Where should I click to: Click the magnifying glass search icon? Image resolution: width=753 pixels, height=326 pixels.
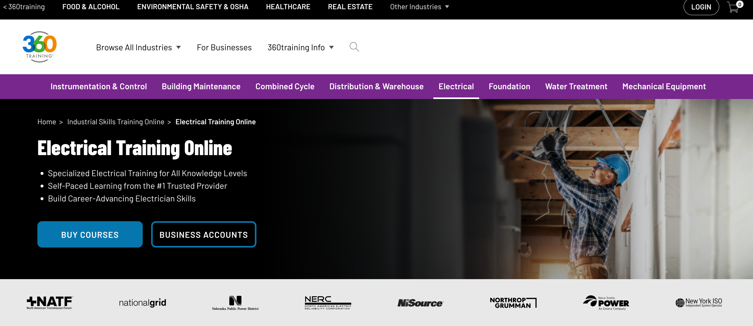(354, 47)
